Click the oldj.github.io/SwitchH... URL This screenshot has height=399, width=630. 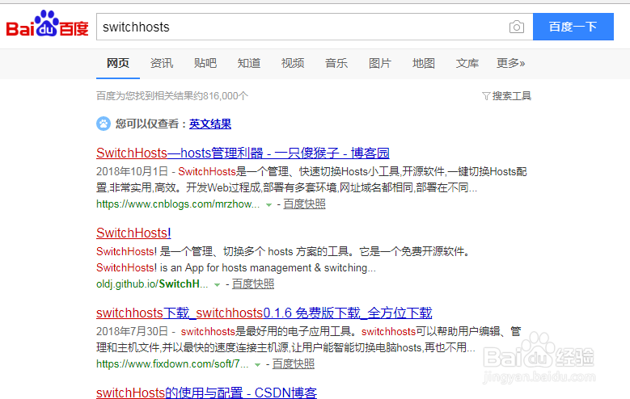152,284
